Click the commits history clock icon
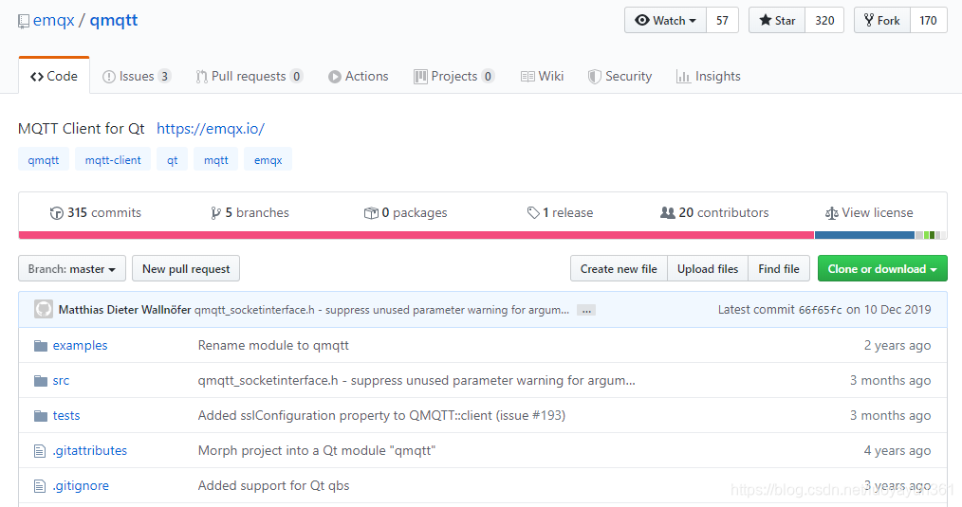 coord(56,212)
